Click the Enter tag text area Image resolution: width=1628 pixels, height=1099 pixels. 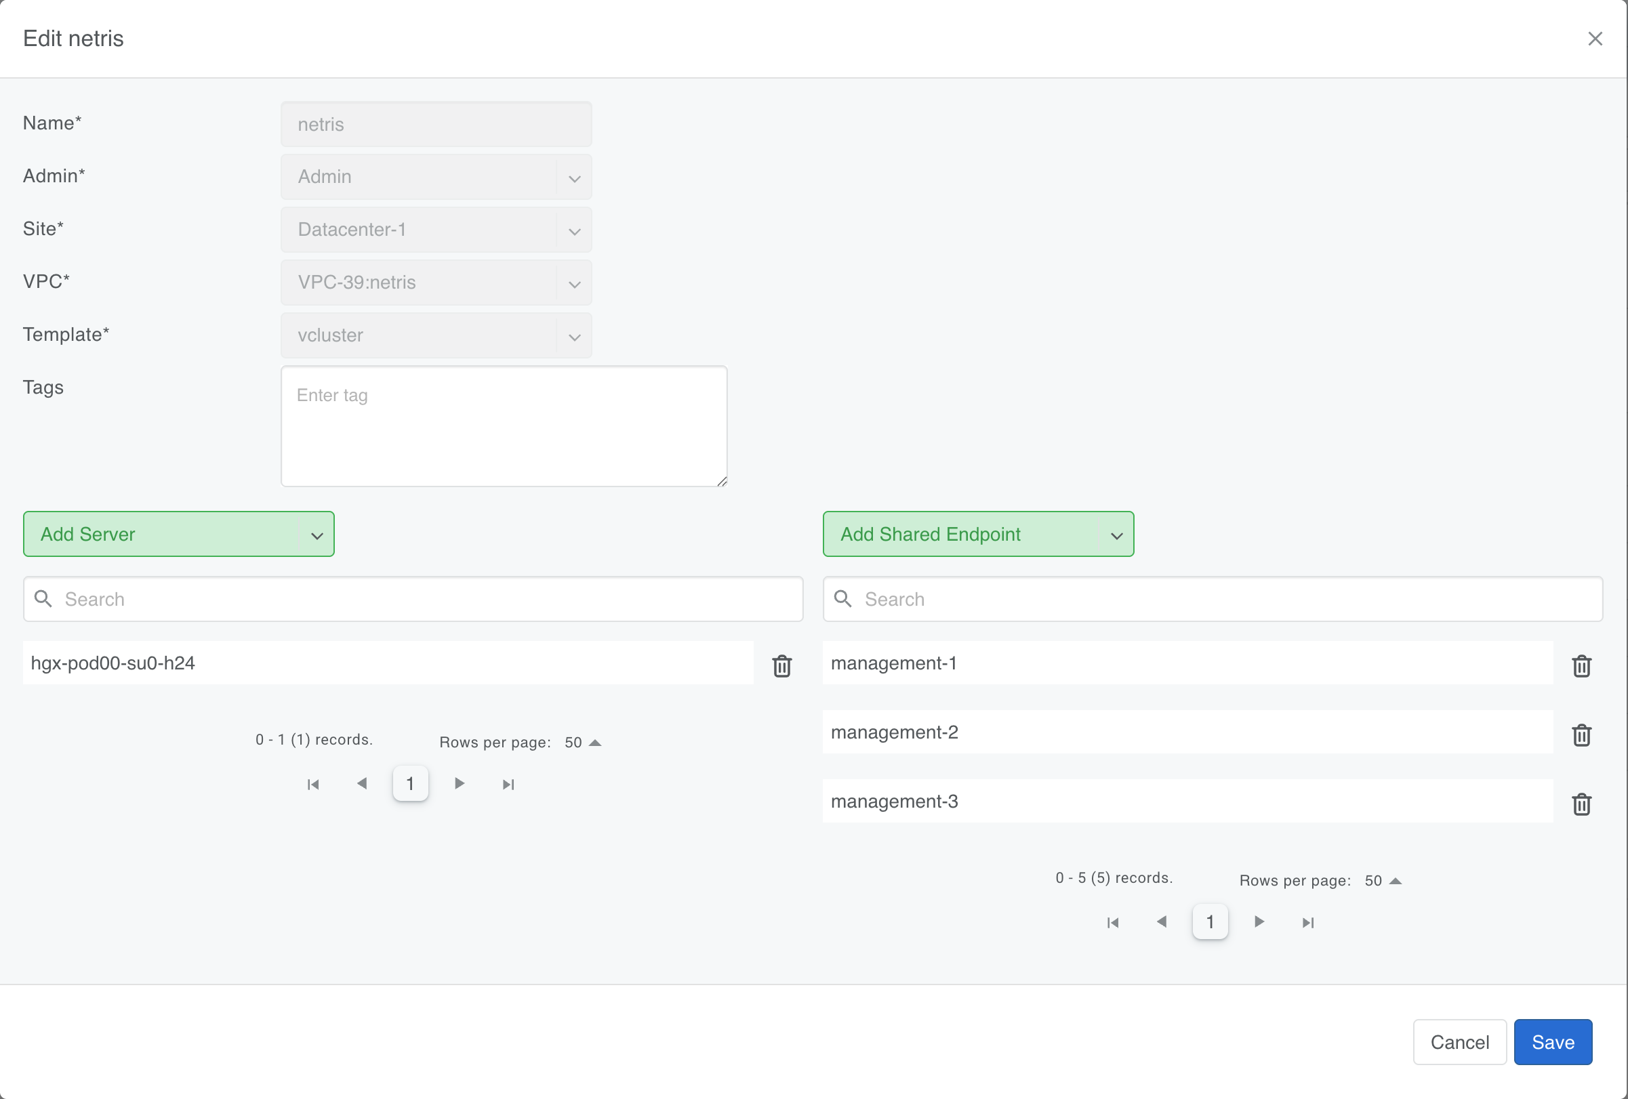click(x=504, y=426)
